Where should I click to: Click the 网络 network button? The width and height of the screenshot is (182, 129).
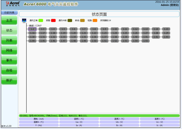[x=9, y=50]
